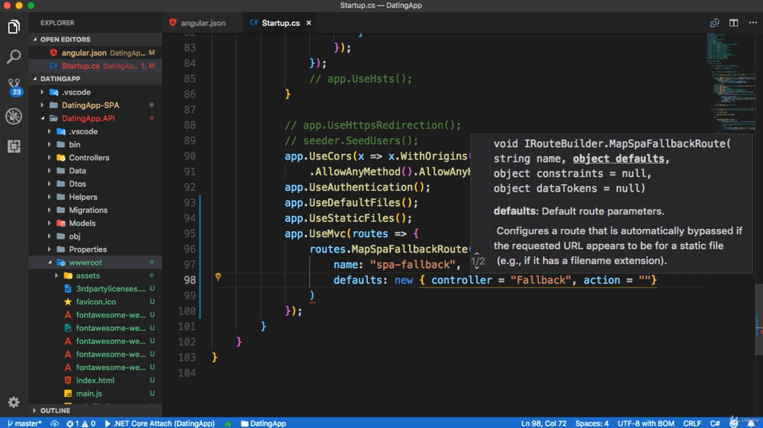The height and width of the screenshot is (428, 763).
Task: Open the Debug view icon
Action: click(14, 116)
